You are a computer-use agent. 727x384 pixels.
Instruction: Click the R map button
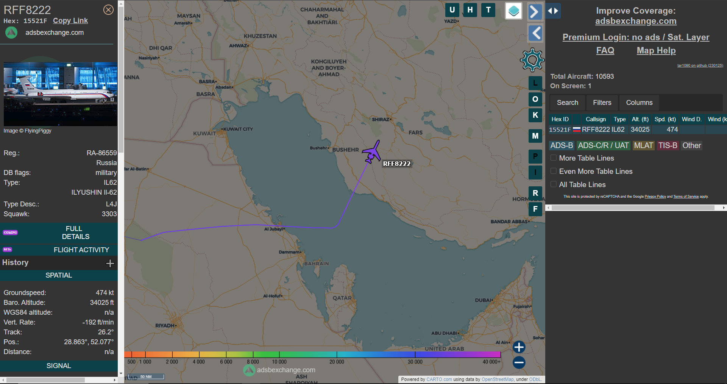pyautogui.click(x=535, y=193)
